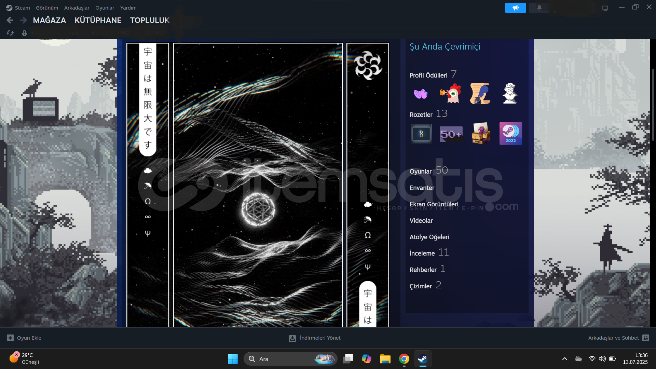Click the Steam logo menu icon

9,8
